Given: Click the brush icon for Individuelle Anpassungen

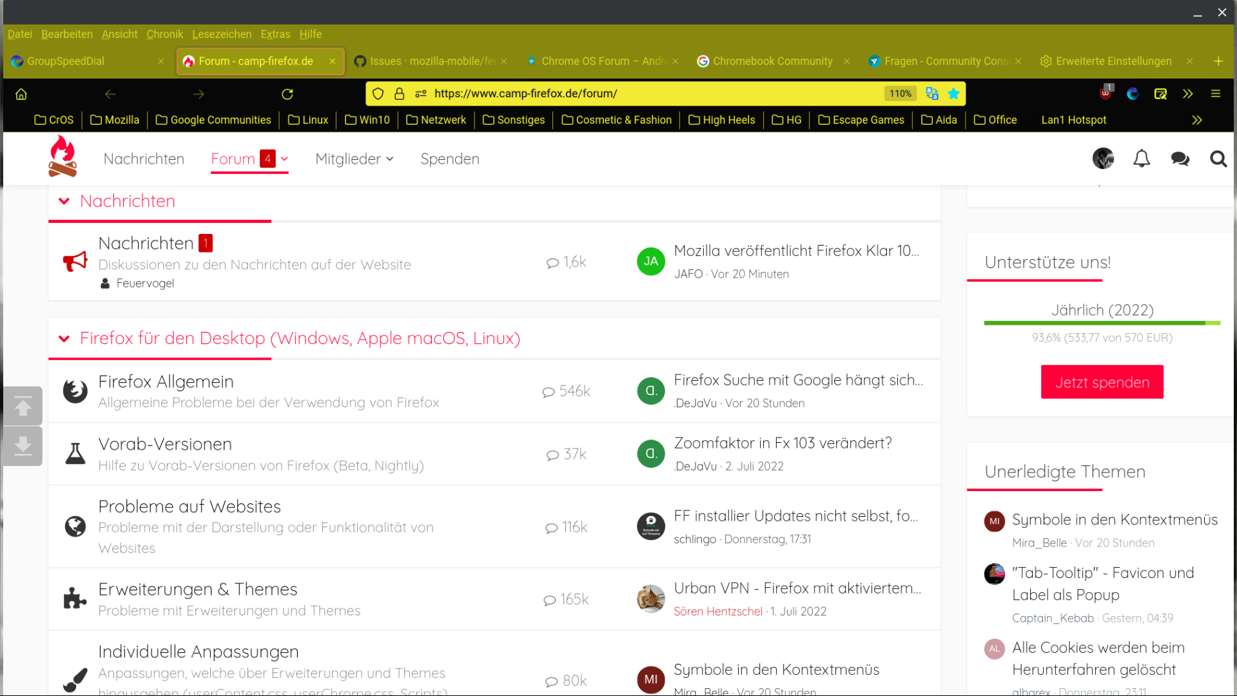Looking at the screenshot, I should (x=75, y=680).
